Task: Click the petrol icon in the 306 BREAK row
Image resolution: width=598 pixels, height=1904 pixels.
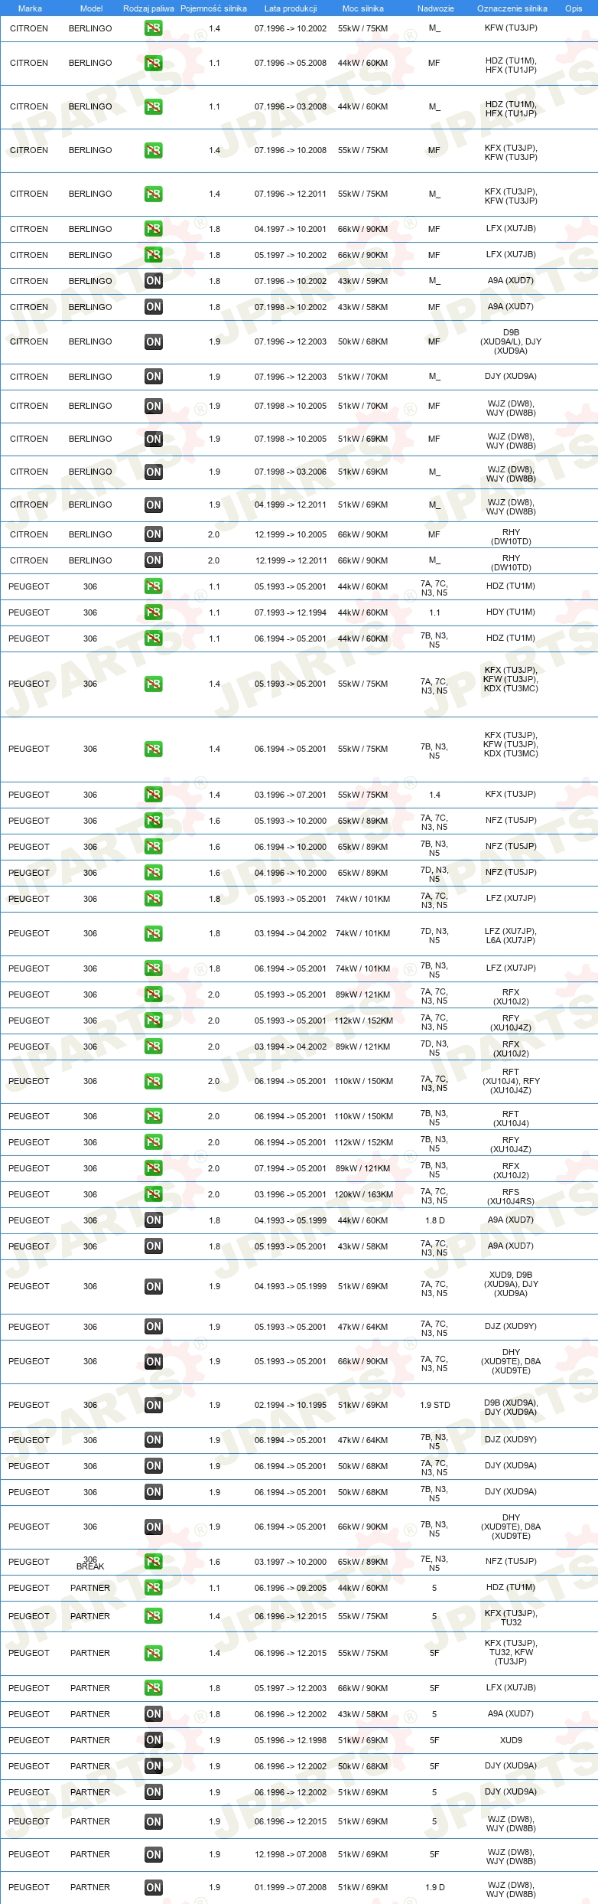Action: click(x=154, y=1562)
